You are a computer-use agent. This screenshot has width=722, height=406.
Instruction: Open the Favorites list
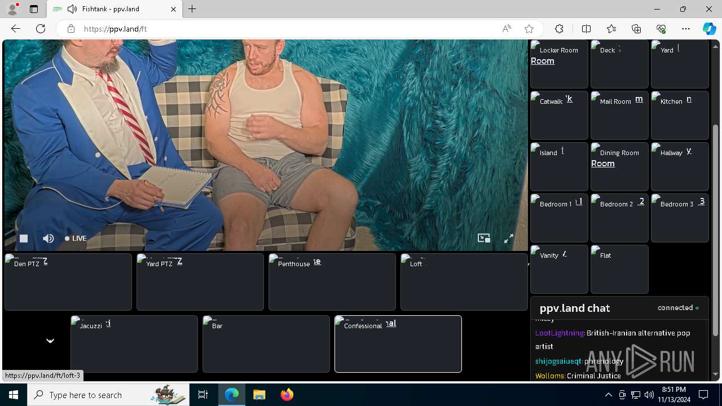click(611, 29)
